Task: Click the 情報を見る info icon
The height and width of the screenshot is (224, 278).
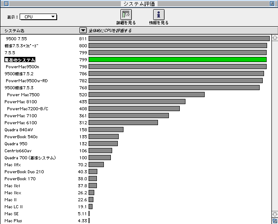Action: [x=159, y=14]
